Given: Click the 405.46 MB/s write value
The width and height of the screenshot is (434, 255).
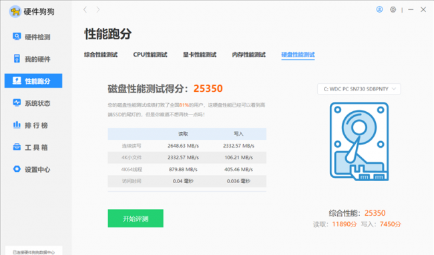Looking at the screenshot, I should tap(238, 170).
